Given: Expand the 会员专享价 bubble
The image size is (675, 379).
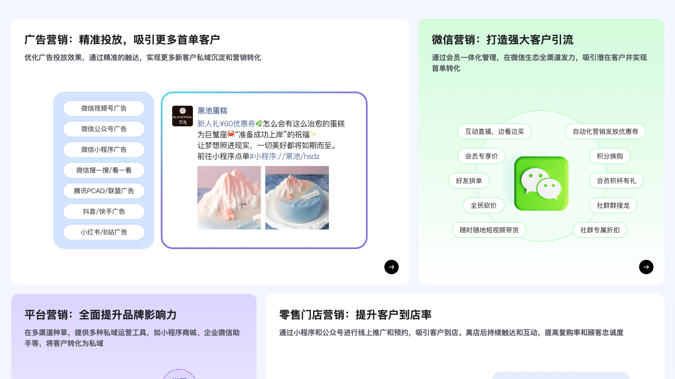Looking at the screenshot, I should point(481,156).
